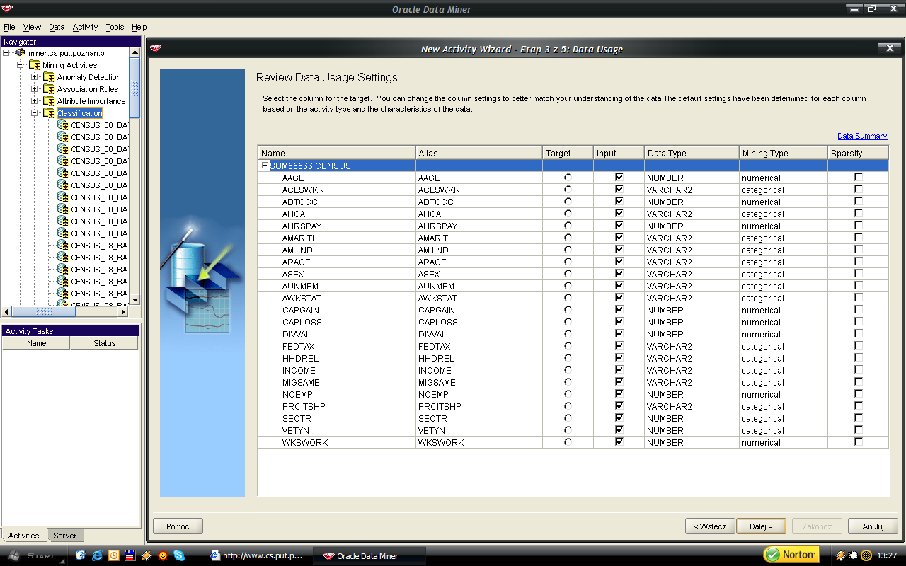The height and width of the screenshot is (566, 906).
Task: Click the Mining Type column header
Action: pyautogui.click(x=784, y=153)
